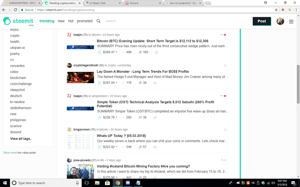Flag the cryptolegendhodl post
The height and width of the screenshot is (187, 300).
[225, 65]
